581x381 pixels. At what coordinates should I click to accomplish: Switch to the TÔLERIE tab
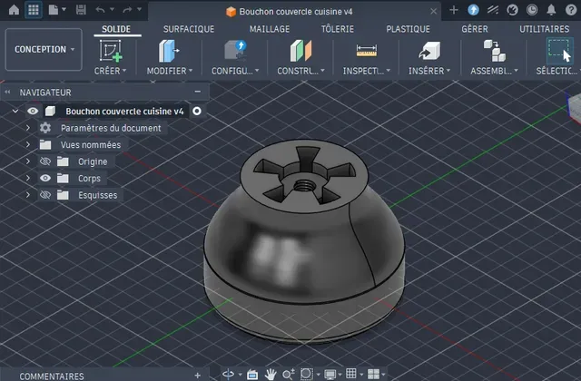tap(337, 29)
